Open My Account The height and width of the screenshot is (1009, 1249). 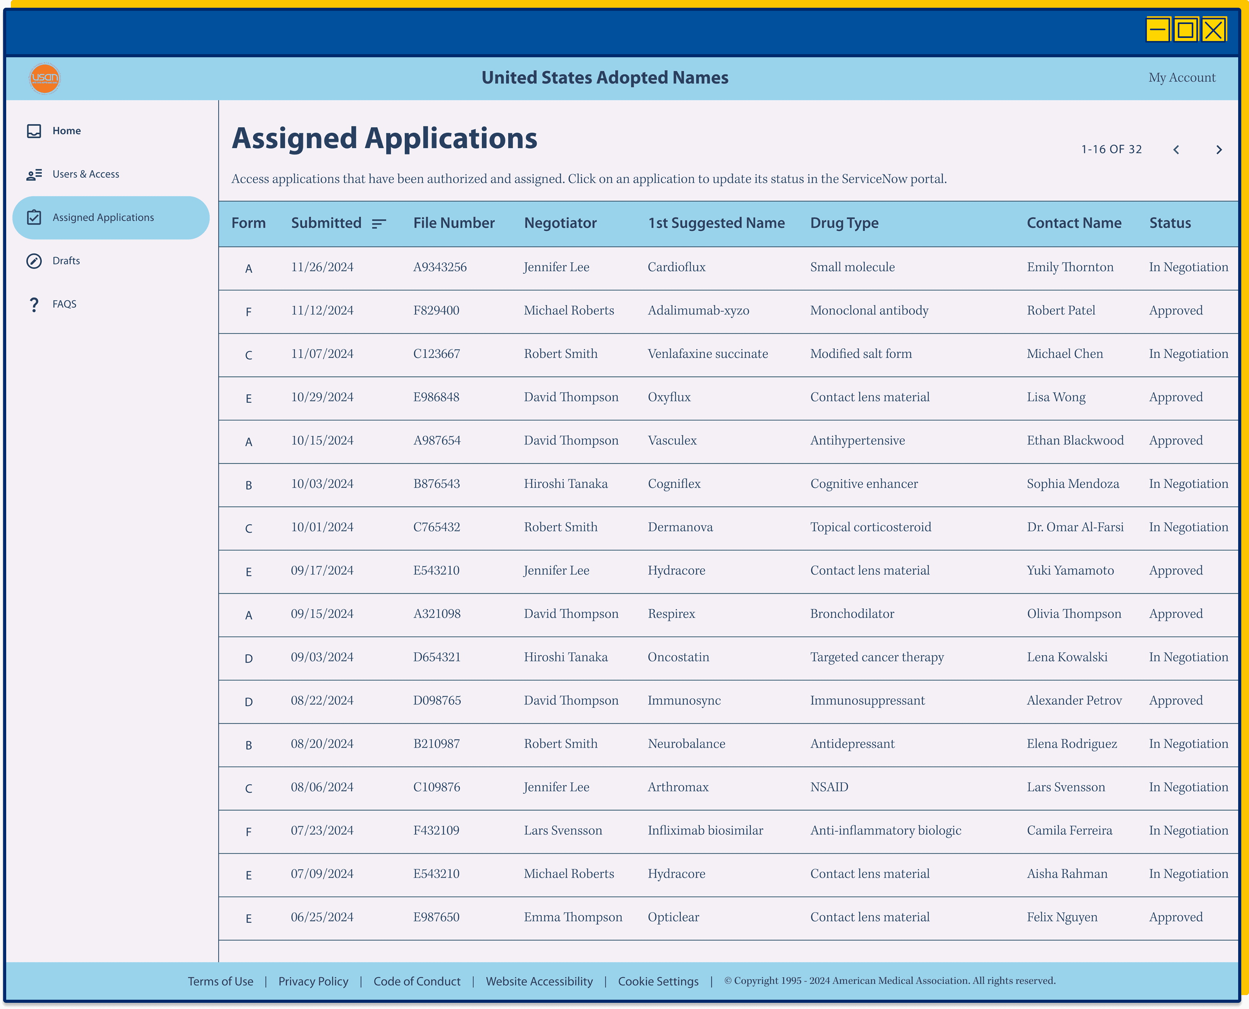(1182, 77)
